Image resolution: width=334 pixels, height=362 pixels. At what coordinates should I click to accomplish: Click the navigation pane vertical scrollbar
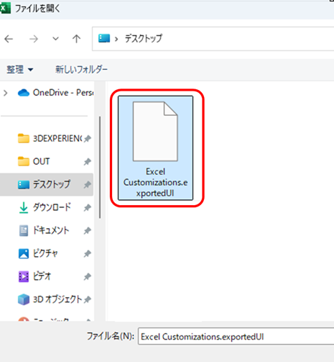(x=100, y=167)
